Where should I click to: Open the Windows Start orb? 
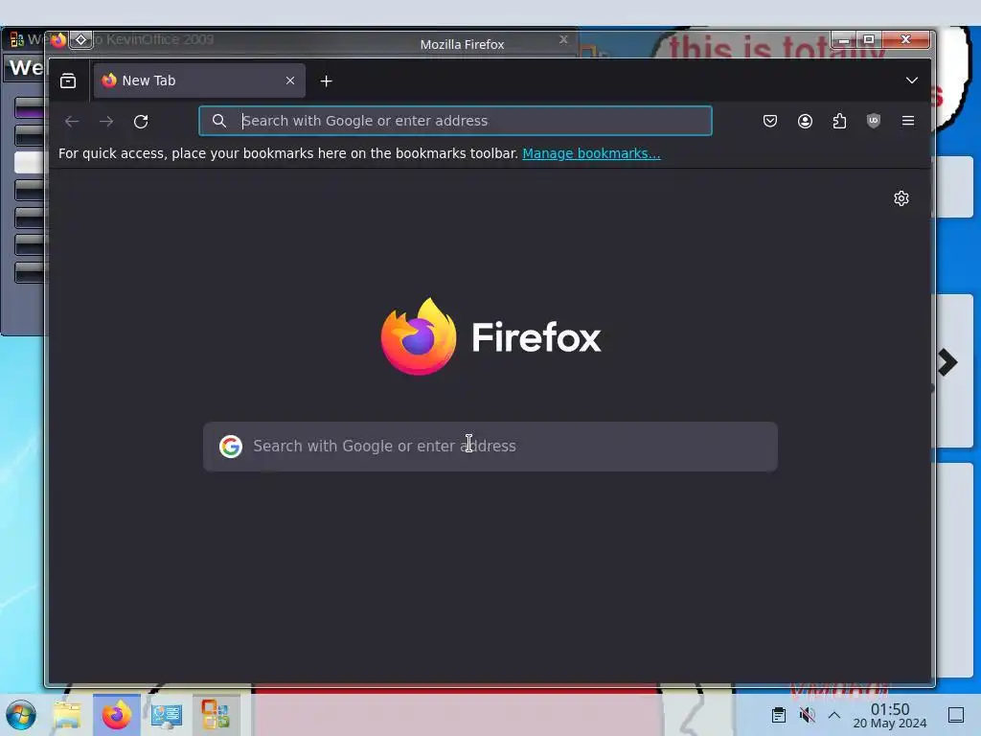21,715
